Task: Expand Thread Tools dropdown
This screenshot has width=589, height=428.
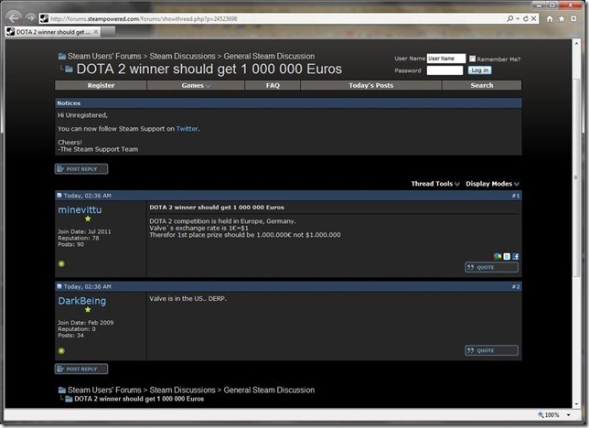Action: coord(435,184)
